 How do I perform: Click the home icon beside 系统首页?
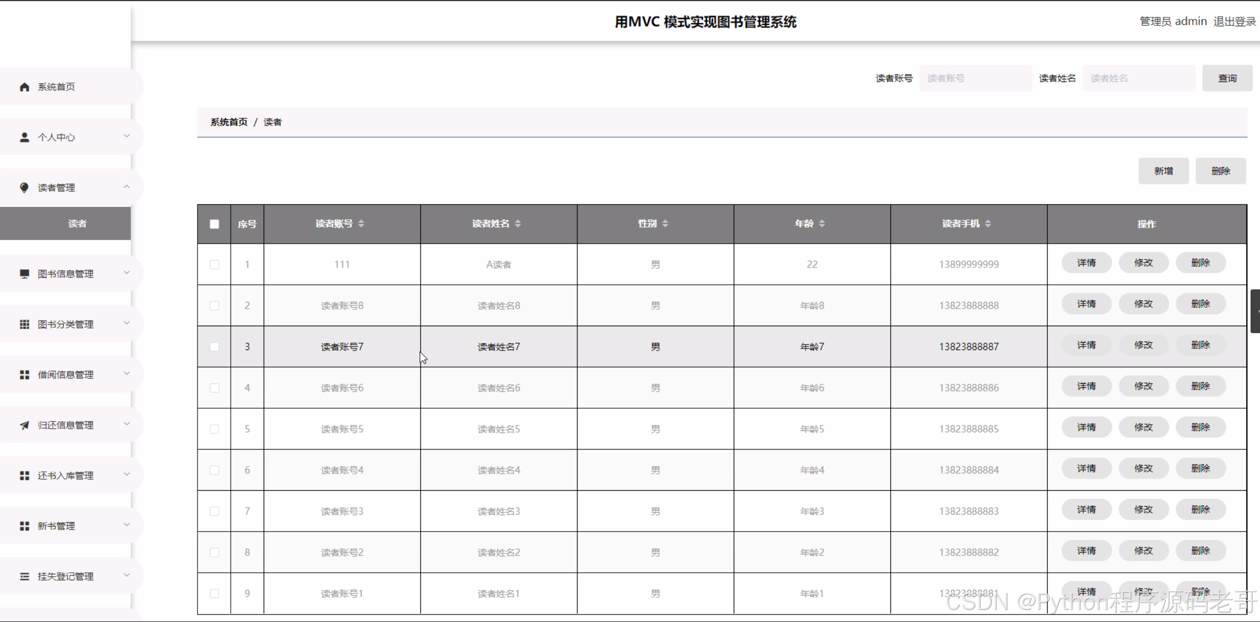pyautogui.click(x=24, y=87)
